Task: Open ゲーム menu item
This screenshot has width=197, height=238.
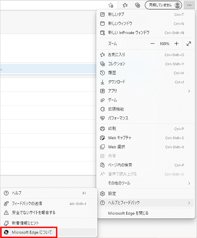Action: pyautogui.click(x=146, y=100)
